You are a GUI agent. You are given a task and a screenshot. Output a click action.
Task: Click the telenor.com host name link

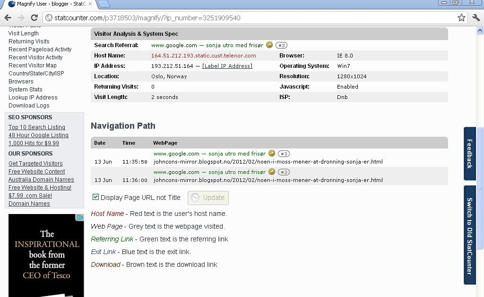(x=203, y=56)
